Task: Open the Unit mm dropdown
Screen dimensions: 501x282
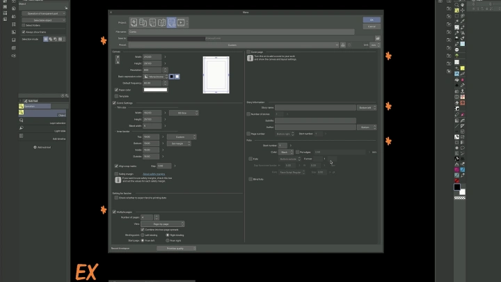Action: point(375,45)
